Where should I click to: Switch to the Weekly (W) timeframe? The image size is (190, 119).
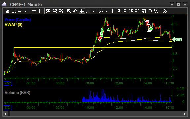tap(156, 11)
